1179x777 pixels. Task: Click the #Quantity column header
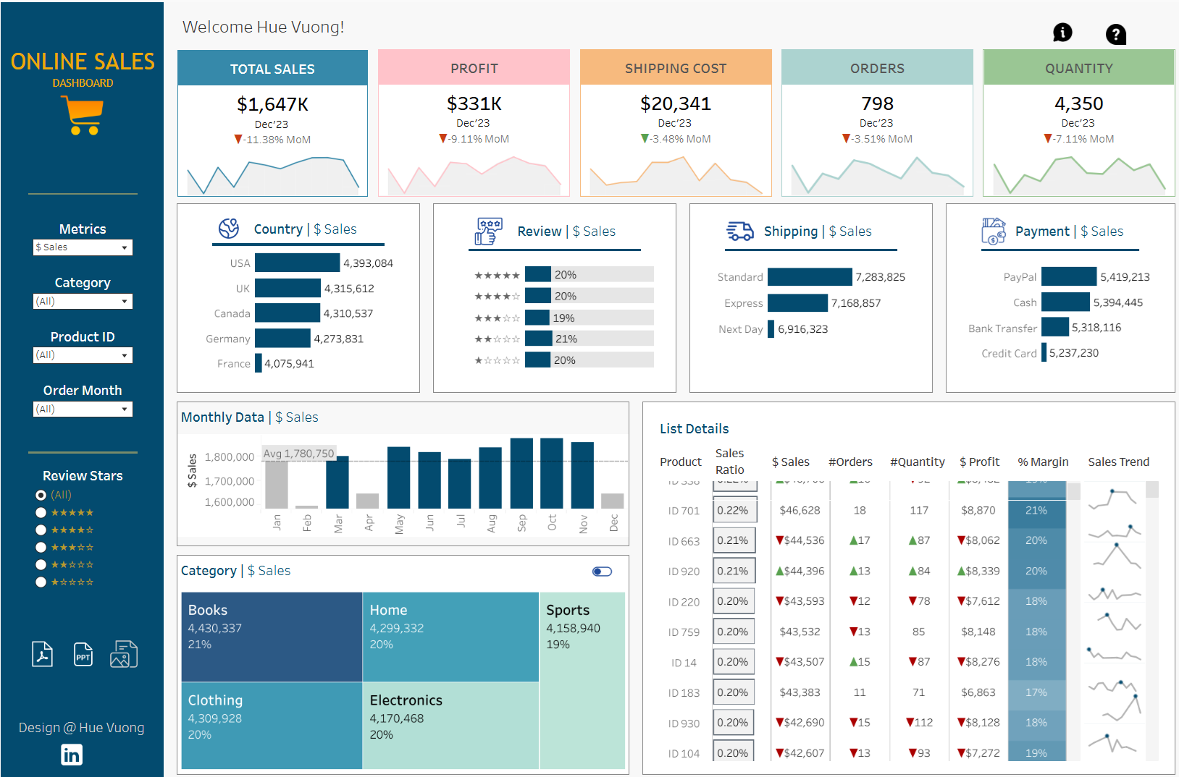(x=918, y=462)
